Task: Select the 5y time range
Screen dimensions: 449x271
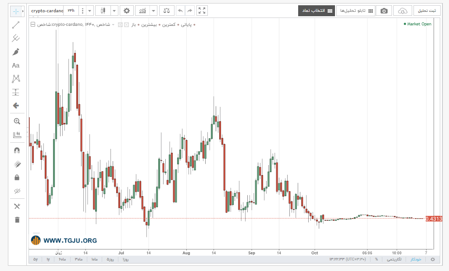Action: tap(36, 259)
